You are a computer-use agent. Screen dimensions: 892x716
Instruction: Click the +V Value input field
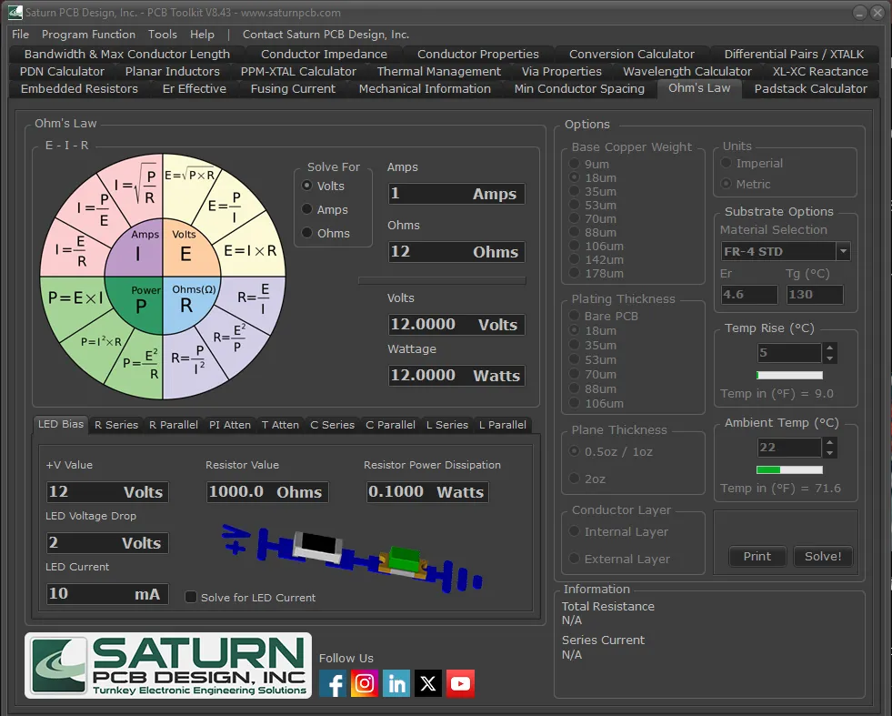point(107,492)
